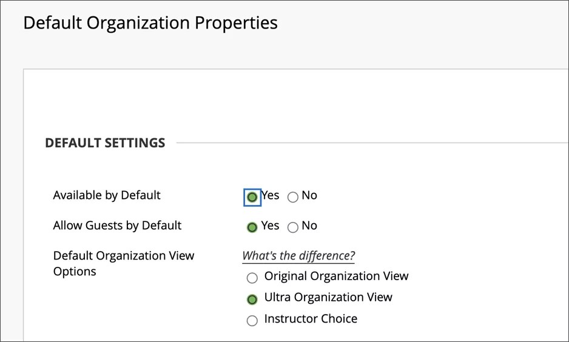Screen dimensions: 569x342
Task: Click the "Allow Guests by Default" field label
Action: pos(117,226)
